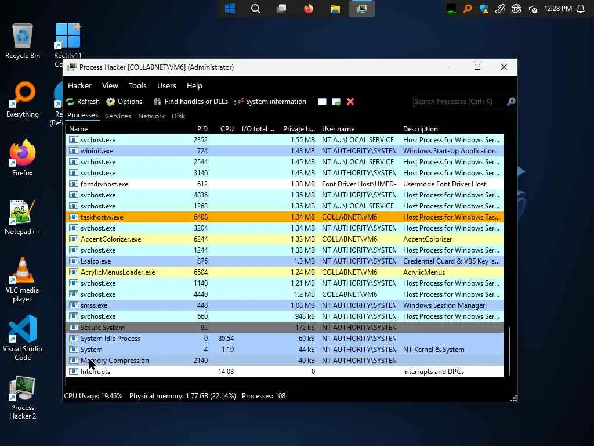Select the wininit.exe process row
The image size is (594, 446).
284,151
